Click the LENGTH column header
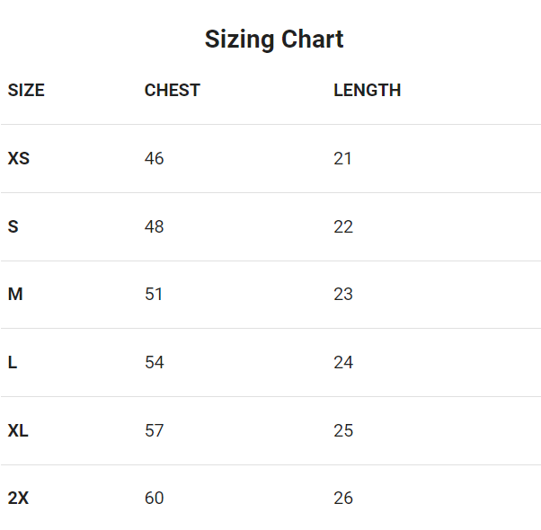 pos(367,91)
